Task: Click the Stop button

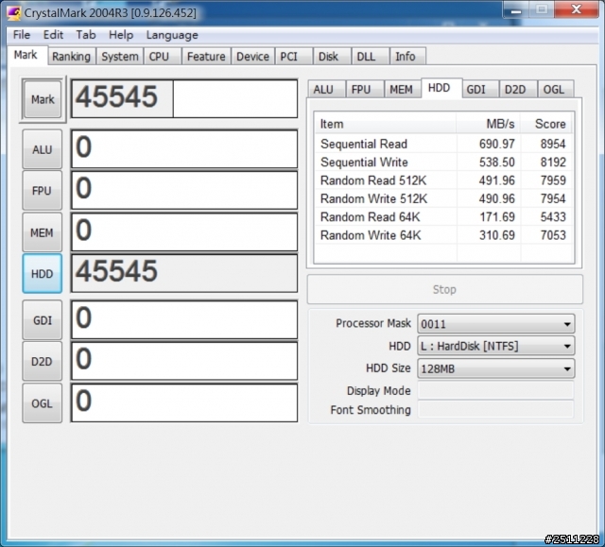Action: [x=444, y=289]
